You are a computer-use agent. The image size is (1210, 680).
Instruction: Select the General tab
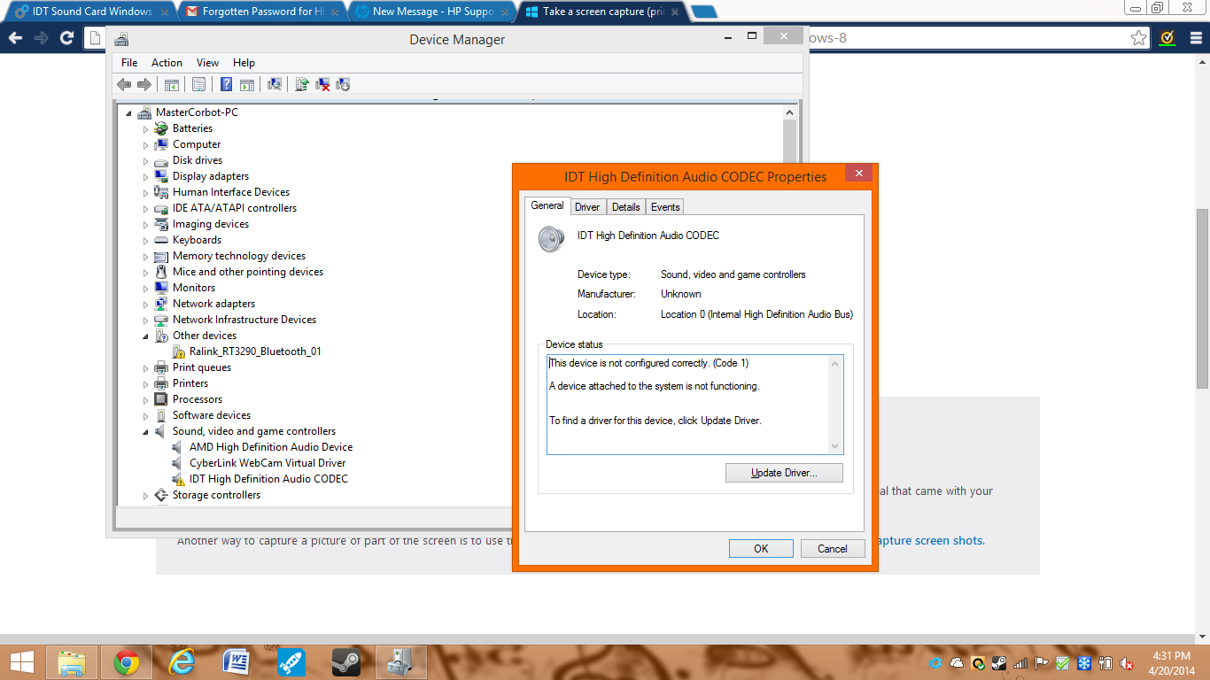(547, 205)
